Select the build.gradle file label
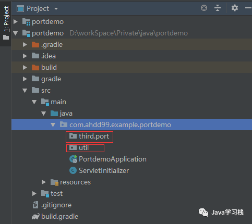This screenshot has height=224, width=252. pos(60,217)
